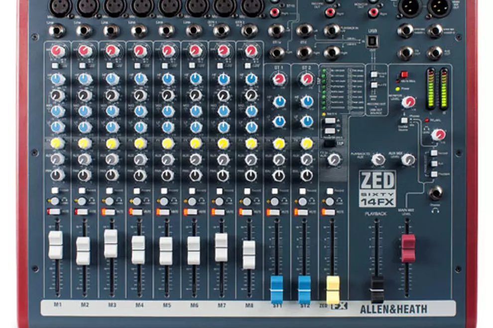Toggle the red 48V phantom power switch
The image size is (493, 328).
(x=404, y=74)
